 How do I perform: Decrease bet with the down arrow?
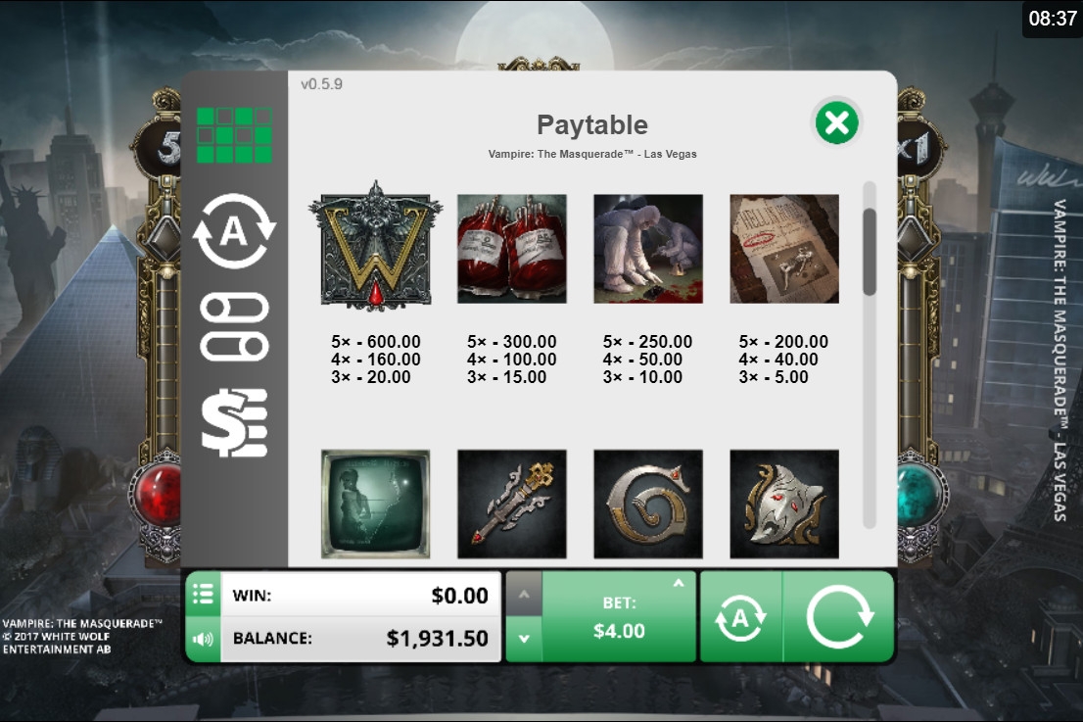coord(524,639)
